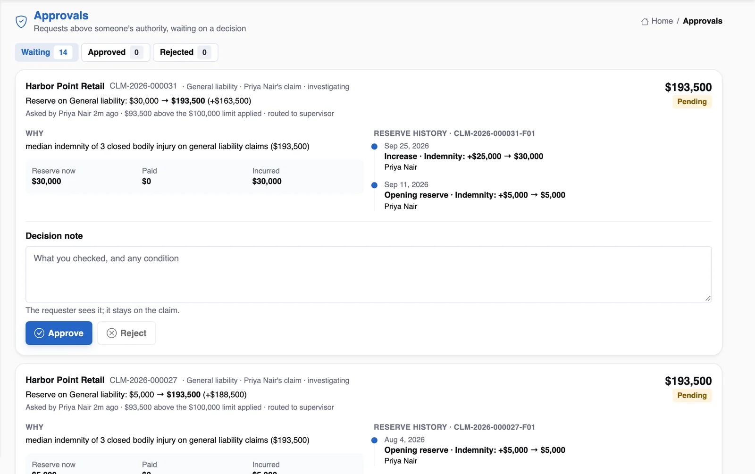Approve the CLM-2026-000031 reserve request

coord(59,333)
